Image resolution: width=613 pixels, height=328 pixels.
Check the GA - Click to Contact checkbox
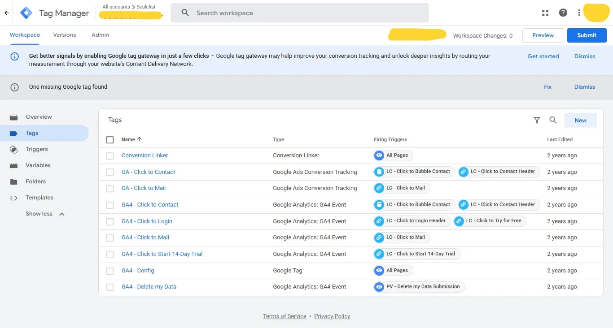point(110,172)
